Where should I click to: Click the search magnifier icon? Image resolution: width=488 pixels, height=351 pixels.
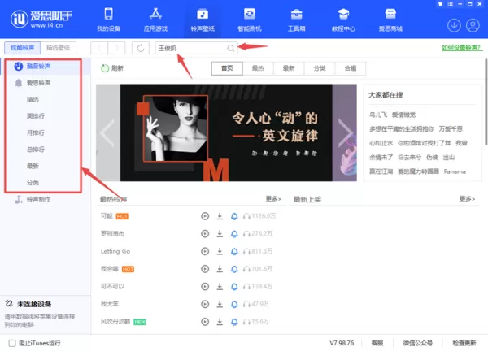[x=231, y=48]
